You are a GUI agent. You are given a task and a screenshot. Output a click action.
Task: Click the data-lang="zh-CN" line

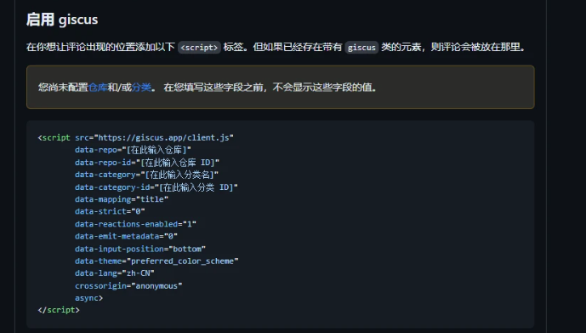(x=114, y=273)
